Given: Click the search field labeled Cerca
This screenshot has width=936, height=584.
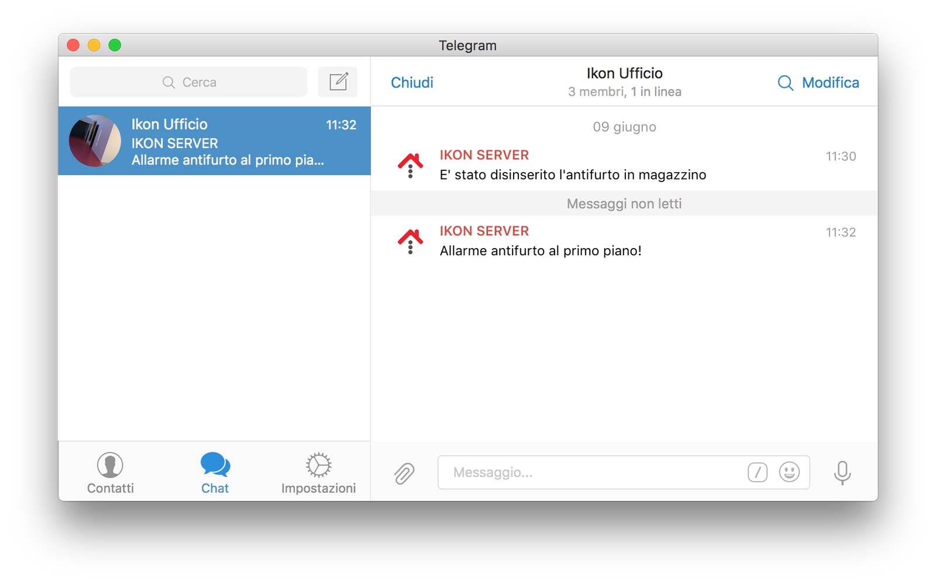Looking at the screenshot, I should [188, 82].
